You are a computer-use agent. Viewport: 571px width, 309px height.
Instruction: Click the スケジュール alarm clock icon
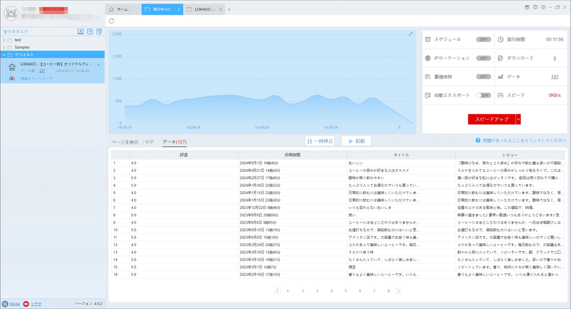click(428, 39)
